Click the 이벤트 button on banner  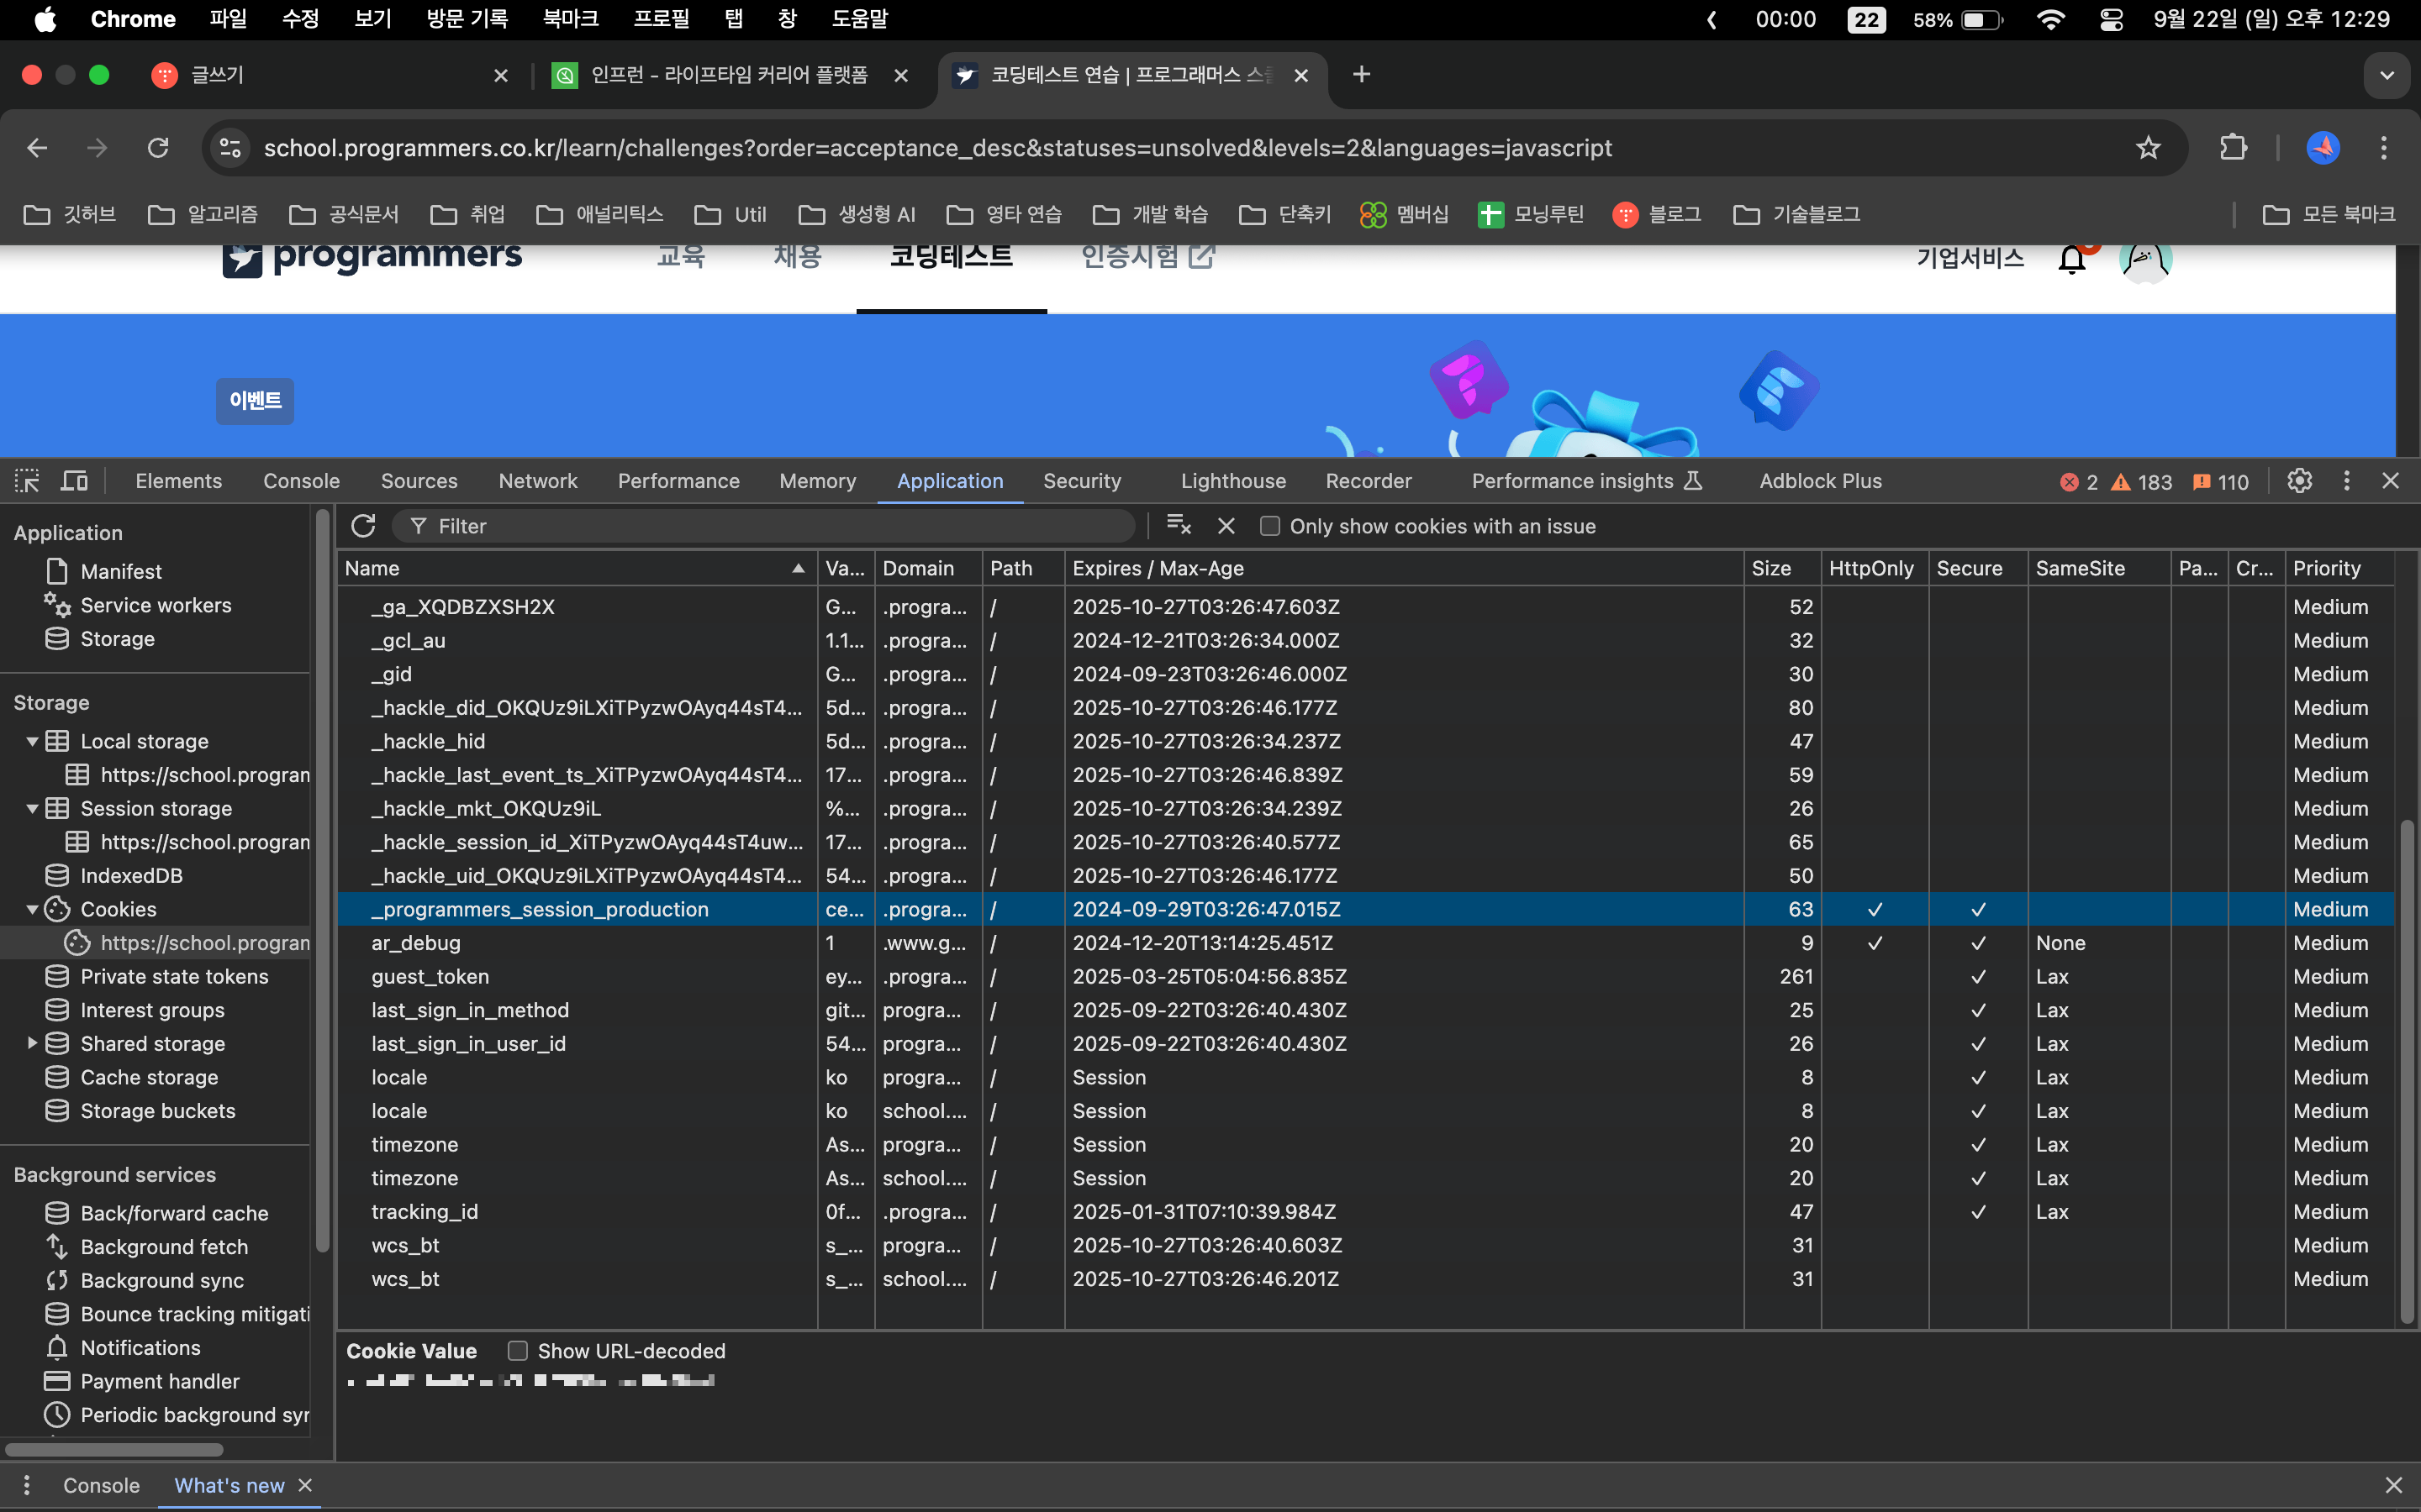click(x=255, y=401)
